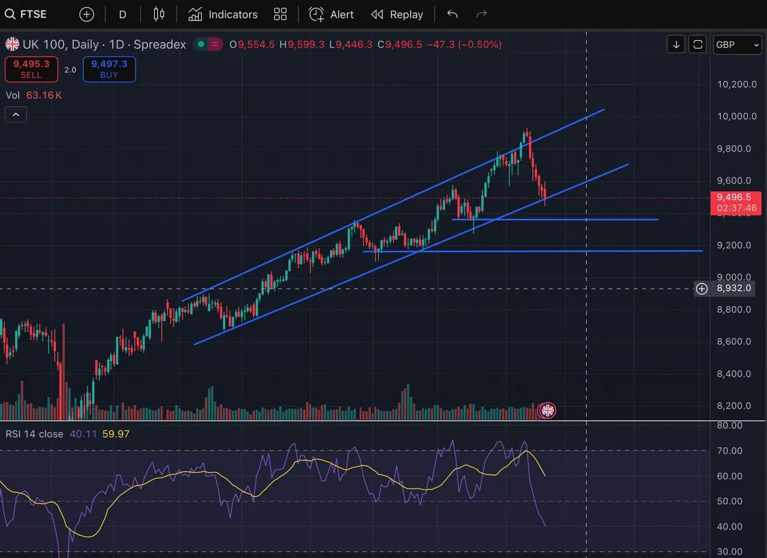Click the pink approximate-data icon
This screenshot has height=558, width=767.
pyautogui.click(x=215, y=44)
